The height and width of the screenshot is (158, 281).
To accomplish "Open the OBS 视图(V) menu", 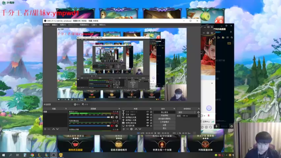I will point(63,25).
